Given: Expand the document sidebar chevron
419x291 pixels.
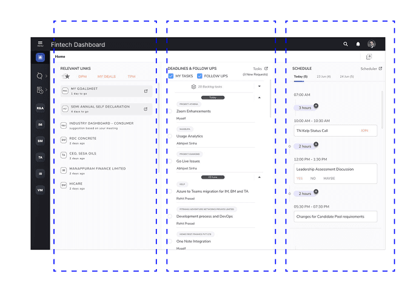Looking at the screenshot, I should coord(46,90).
